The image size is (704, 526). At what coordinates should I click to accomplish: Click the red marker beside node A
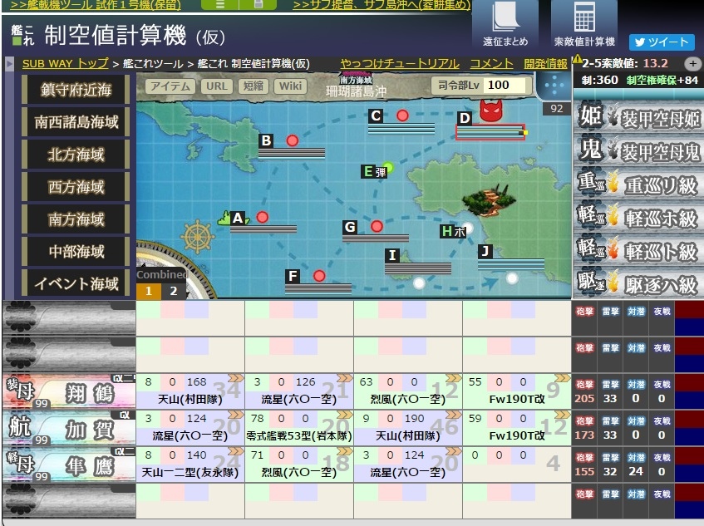click(x=262, y=218)
